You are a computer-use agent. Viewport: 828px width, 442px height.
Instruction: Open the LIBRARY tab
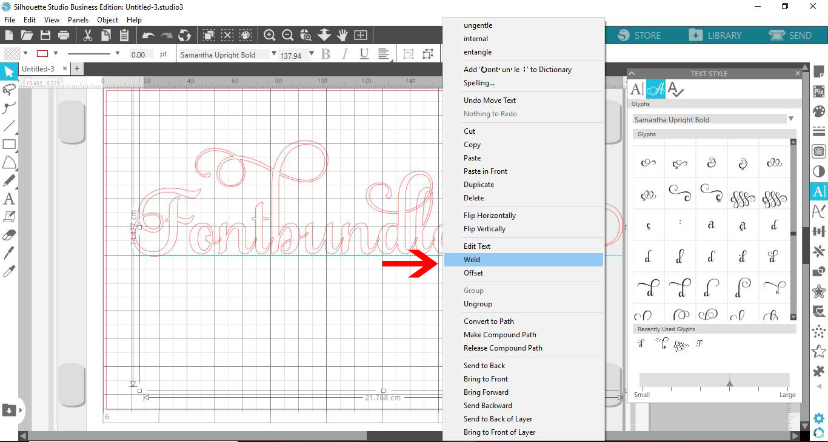click(715, 35)
